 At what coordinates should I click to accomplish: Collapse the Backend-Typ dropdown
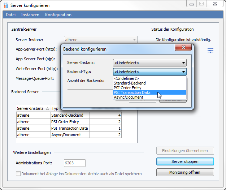(x=183, y=72)
